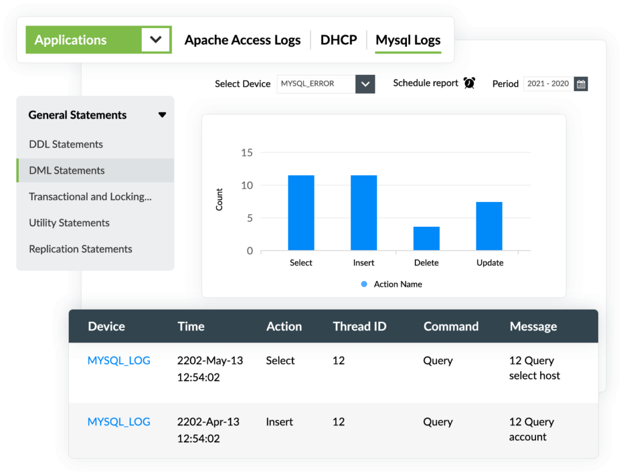Viewport: 623px width, 475px height.
Task: Sort by the Thread ID column header
Action: coord(360,327)
